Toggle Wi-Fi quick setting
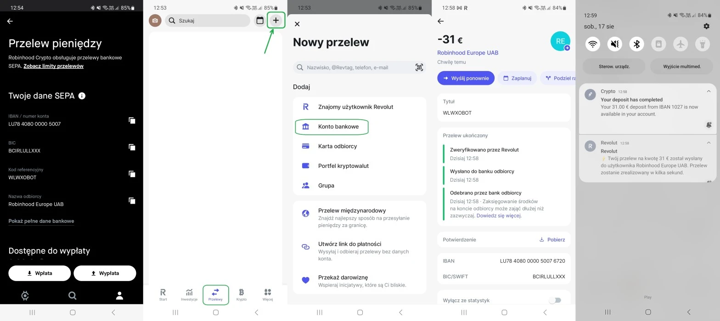The width and height of the screenshot is (720, 321). coord(592,44)
